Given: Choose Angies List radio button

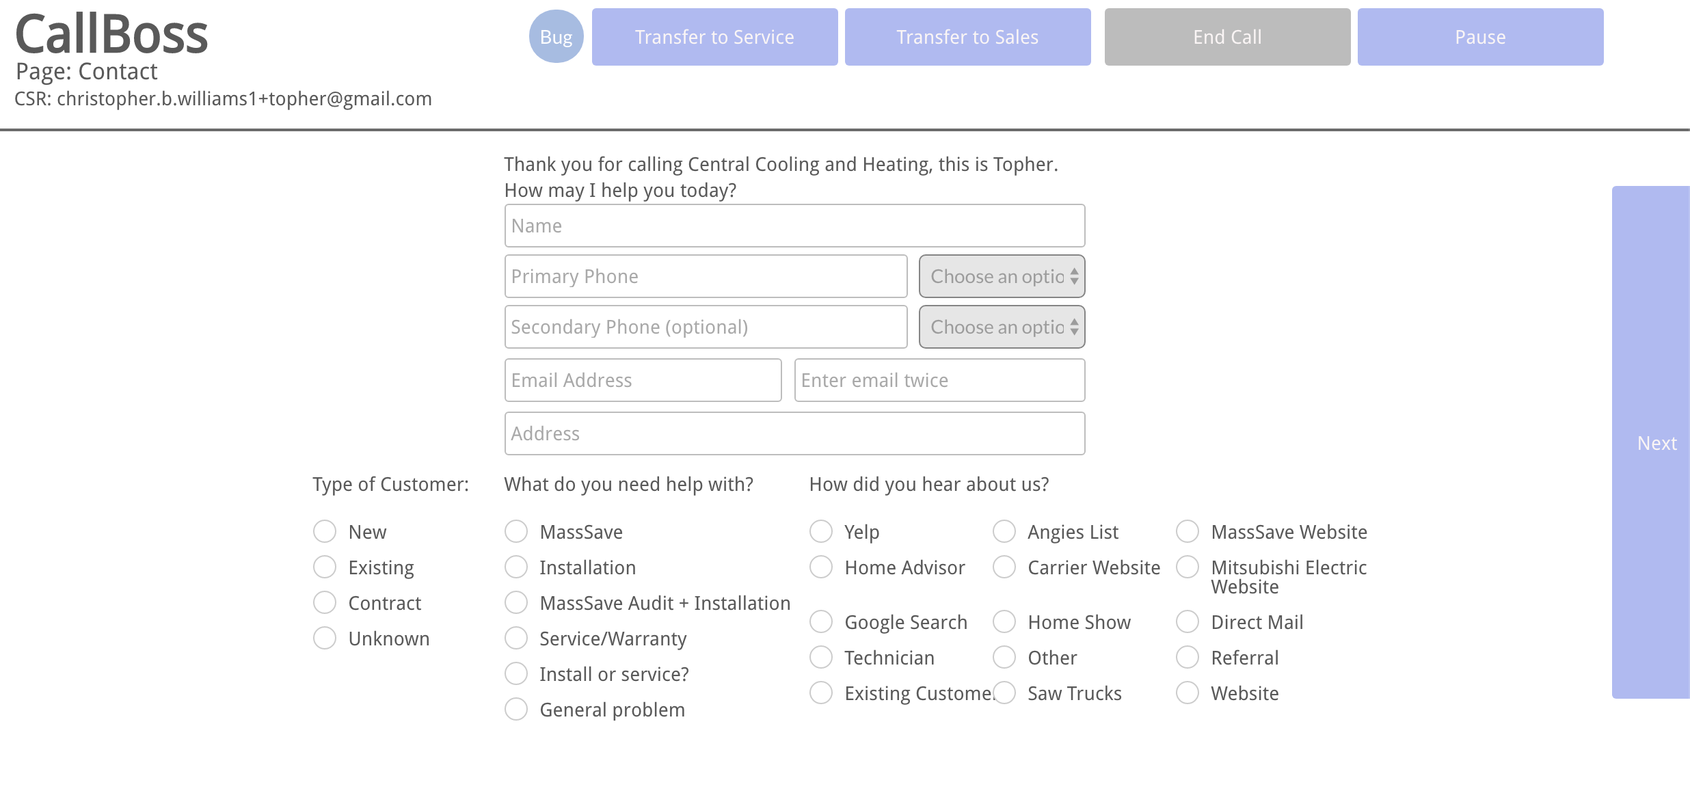Looking at the screenshot, I should pos(1004,531).
